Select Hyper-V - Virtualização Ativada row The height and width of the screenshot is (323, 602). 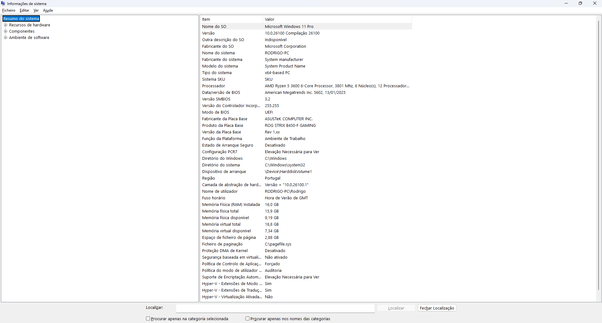pos(306,297)
